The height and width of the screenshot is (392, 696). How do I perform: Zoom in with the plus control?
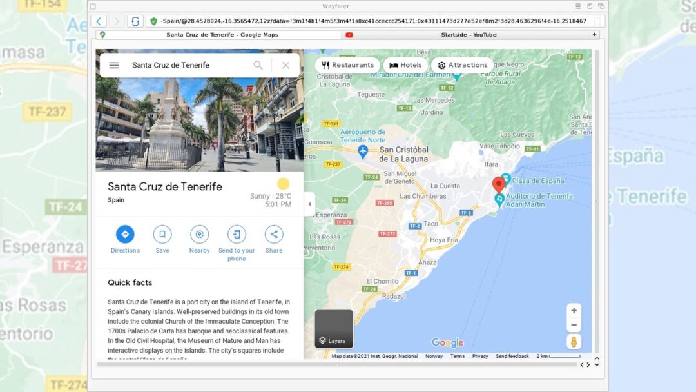(574, 310)
